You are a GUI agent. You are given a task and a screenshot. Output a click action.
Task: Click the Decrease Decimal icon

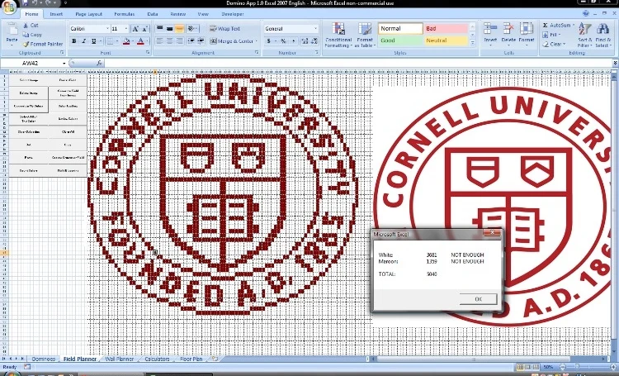tap(314, 41)
